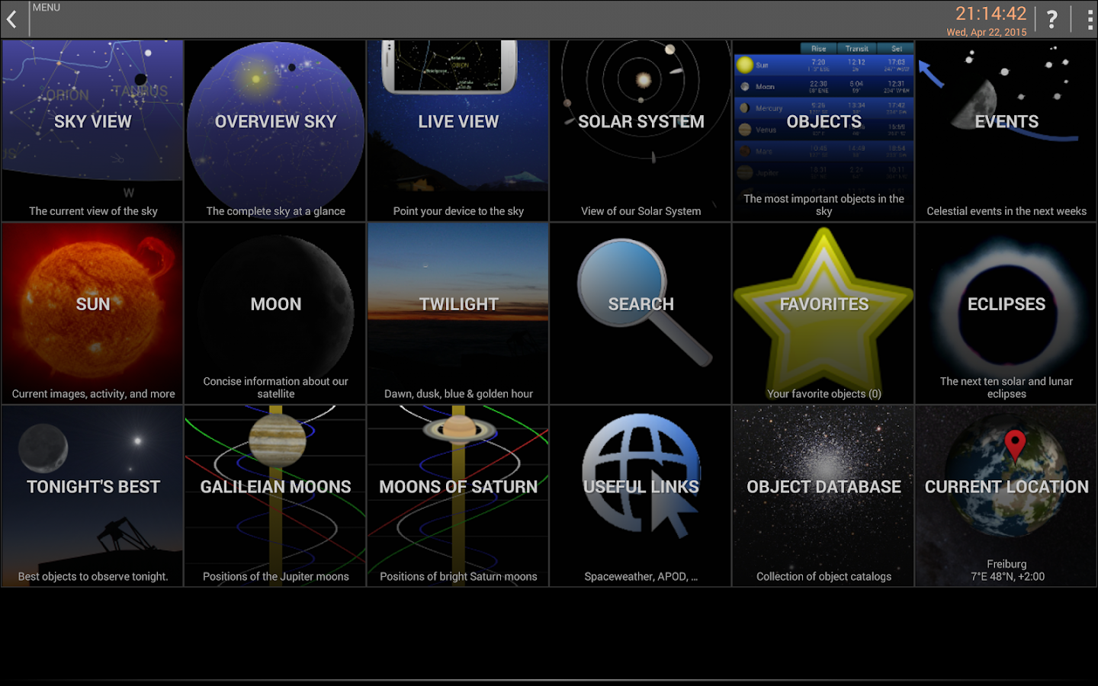Open Useful Links to Spaceweather
The height and width of the screenshot is (686, 1098).
click(640, 495)
